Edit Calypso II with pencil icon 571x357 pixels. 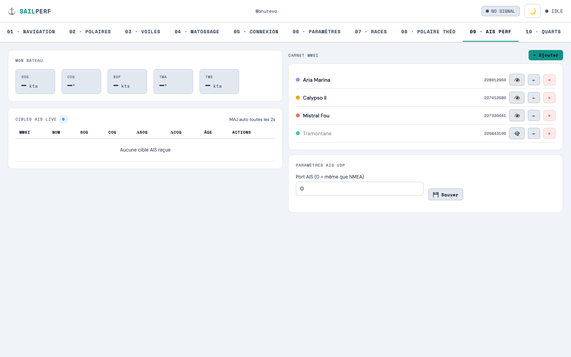click(x=534, y=98)
